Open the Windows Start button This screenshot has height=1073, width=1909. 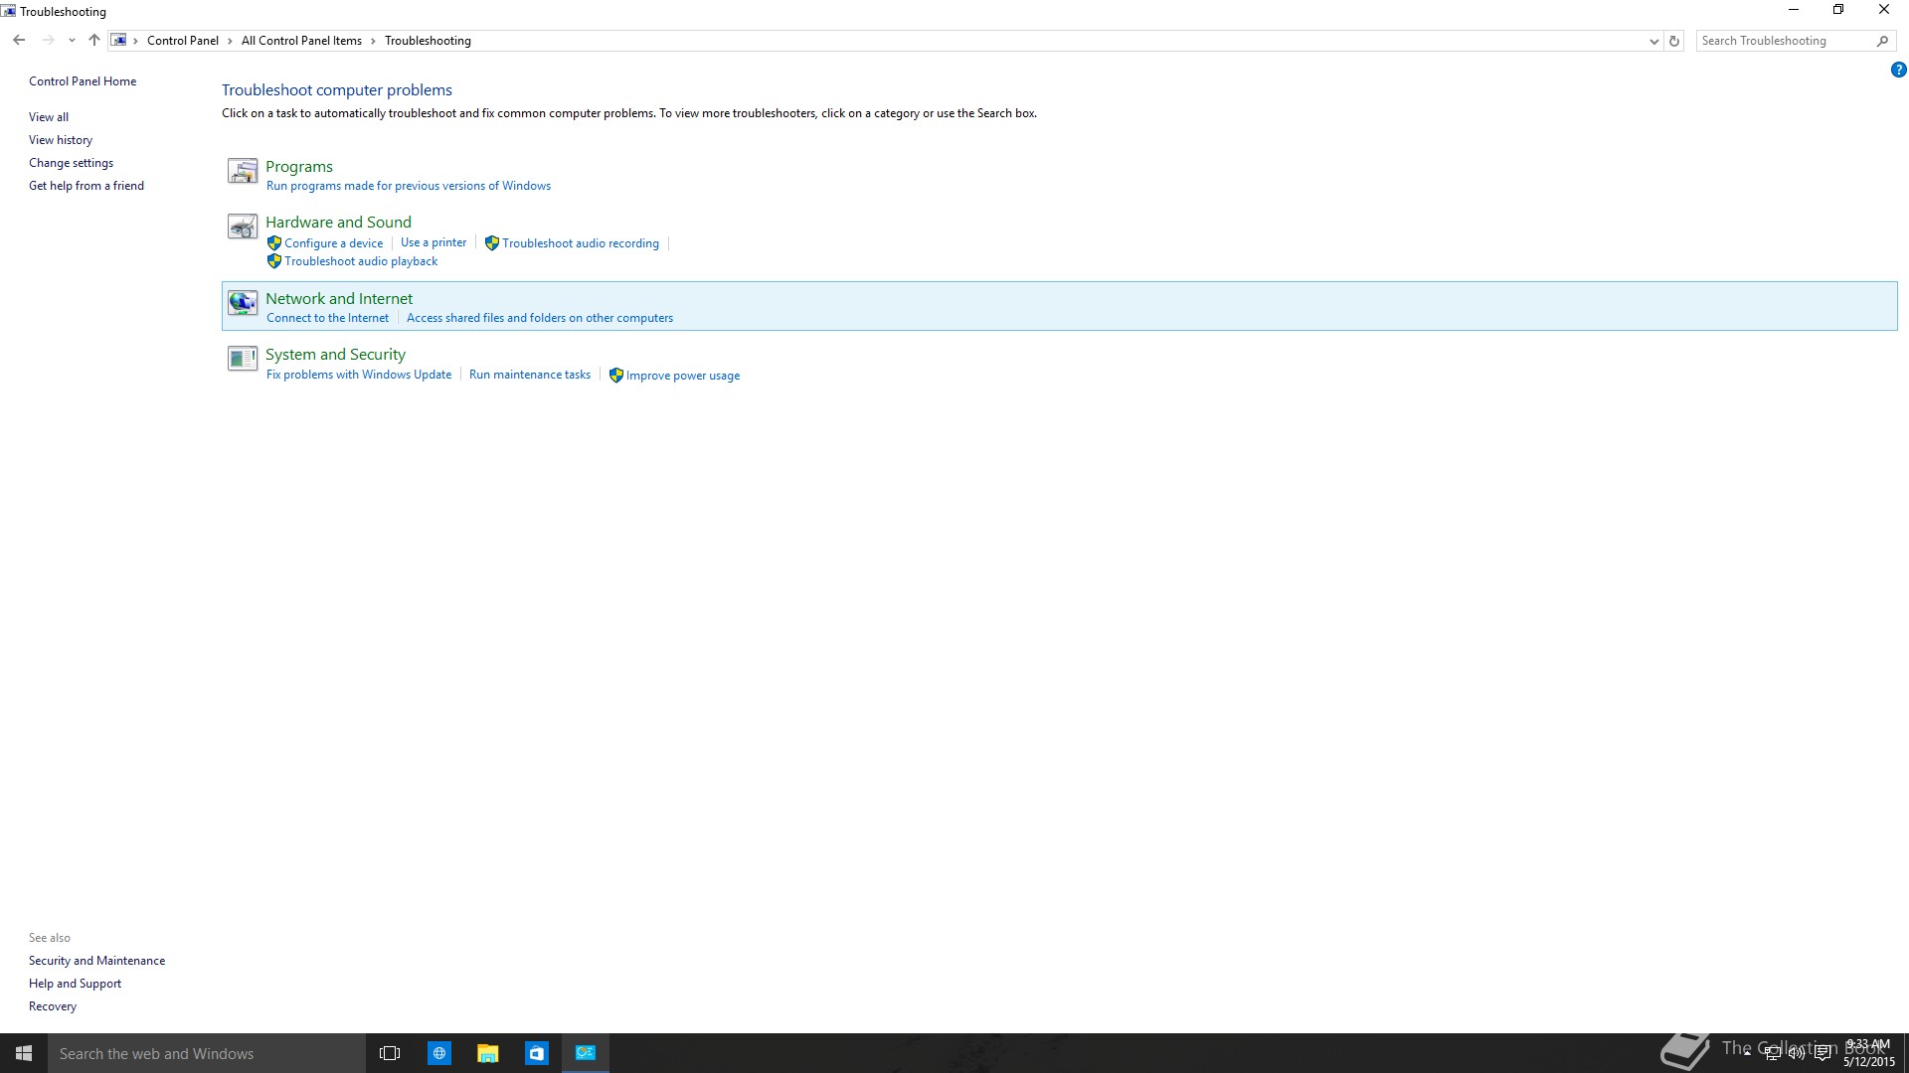coord(24,1053)
